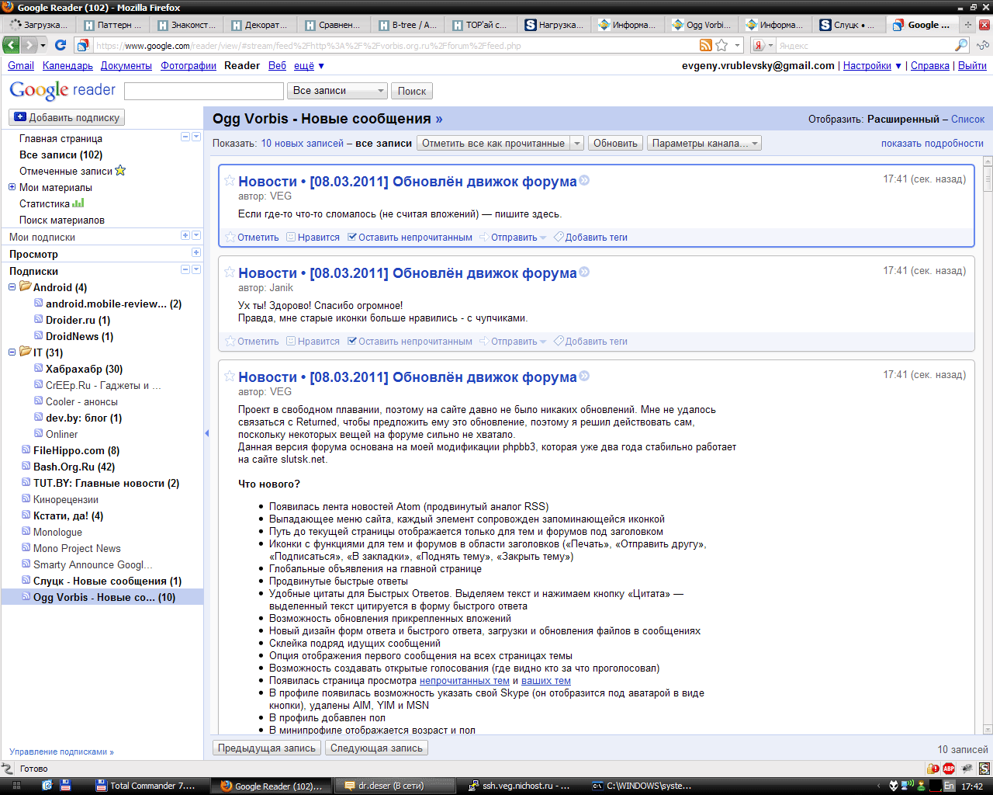Click Firefox reload page button
This screenshot has height=795, width=993.
(61, 45)
